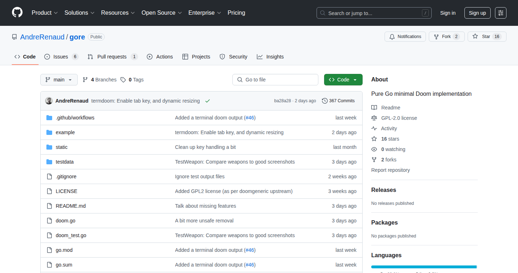This screenshot has width=518, height=273.
Task: Open the GitHub homepage logo
Action: (x=17, y=13)
